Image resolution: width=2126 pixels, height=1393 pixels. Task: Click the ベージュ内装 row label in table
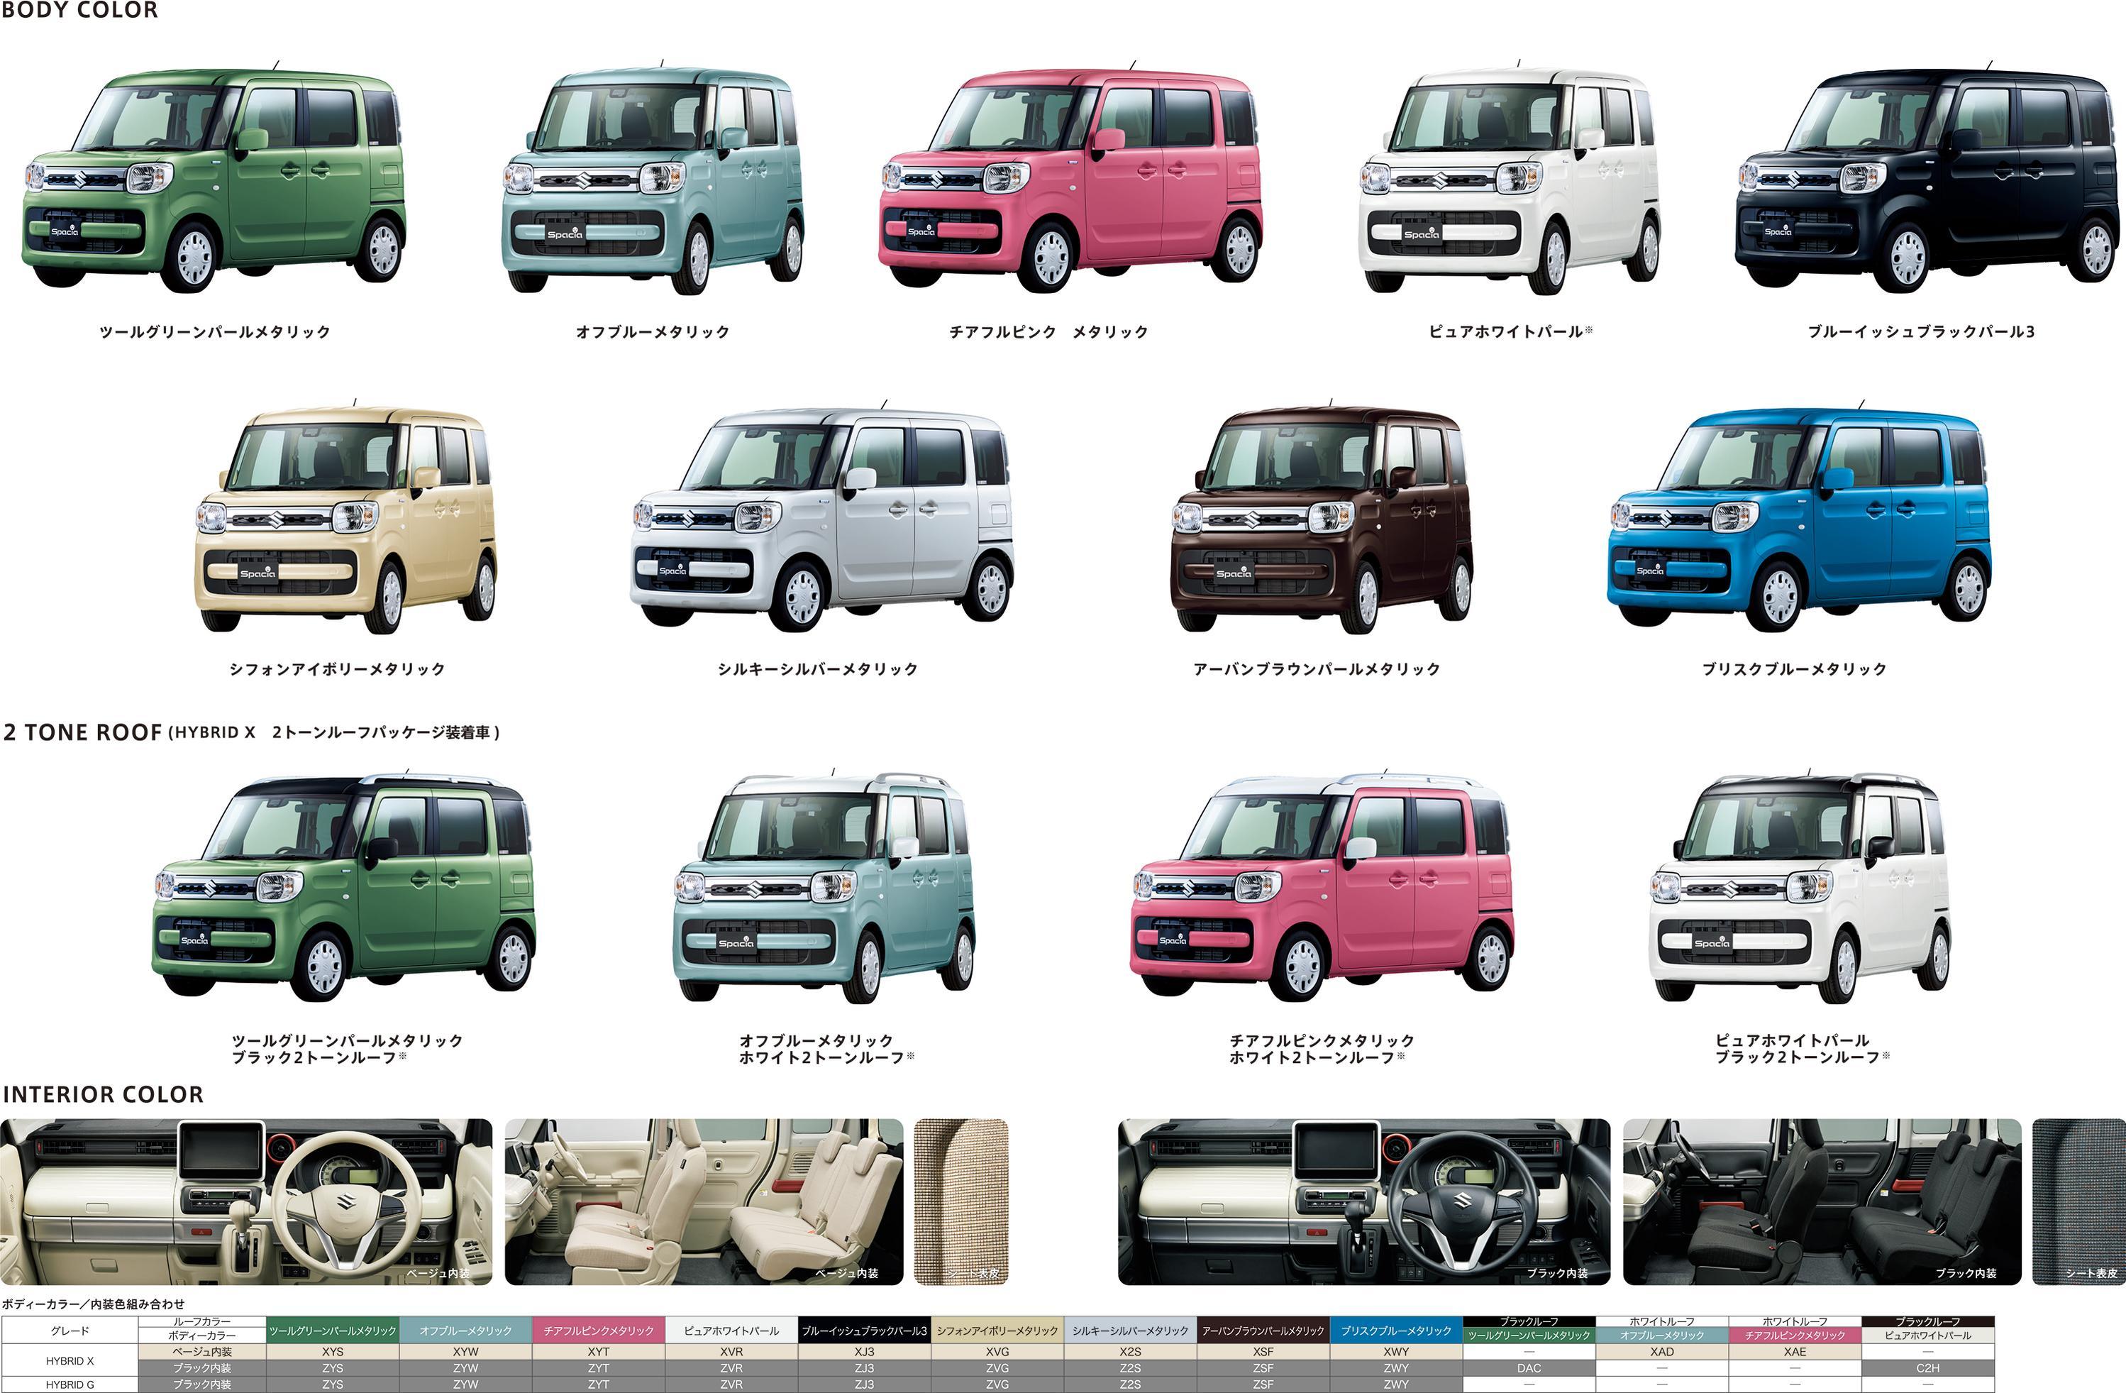203,1352
